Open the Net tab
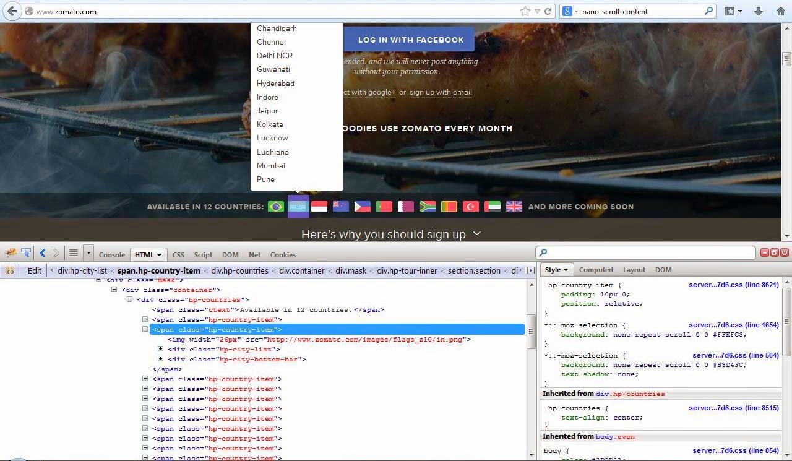 click(x=255, y=255)
